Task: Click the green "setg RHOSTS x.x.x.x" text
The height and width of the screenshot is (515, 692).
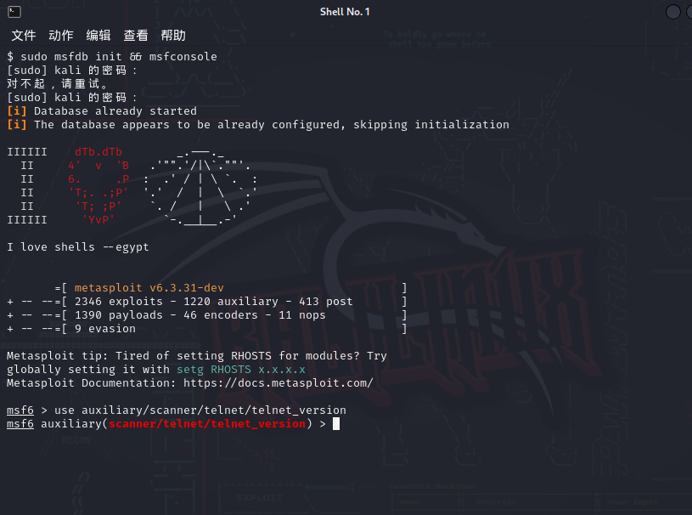Action: click(241, 370)
